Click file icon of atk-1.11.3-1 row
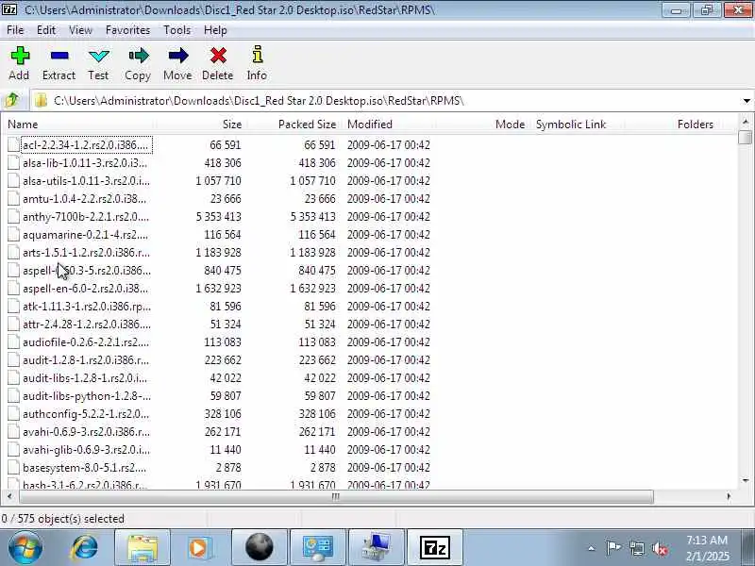This screenshot has height=566, width=755. pos(13,306)
